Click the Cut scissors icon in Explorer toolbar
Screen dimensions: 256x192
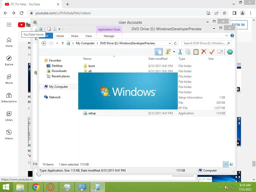[x=180, y=52]
